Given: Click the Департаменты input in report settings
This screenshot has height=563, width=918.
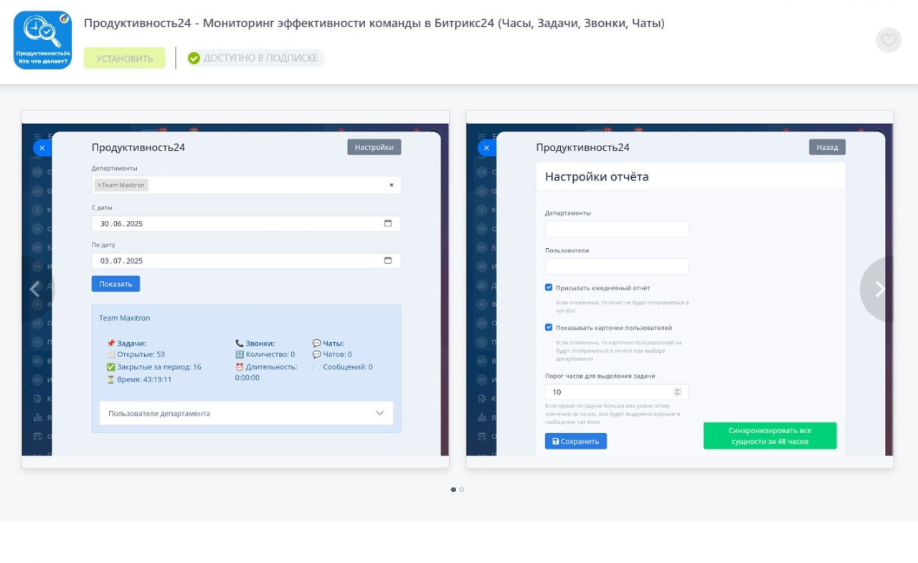Looking at the screenshot, I should (617, 229).
